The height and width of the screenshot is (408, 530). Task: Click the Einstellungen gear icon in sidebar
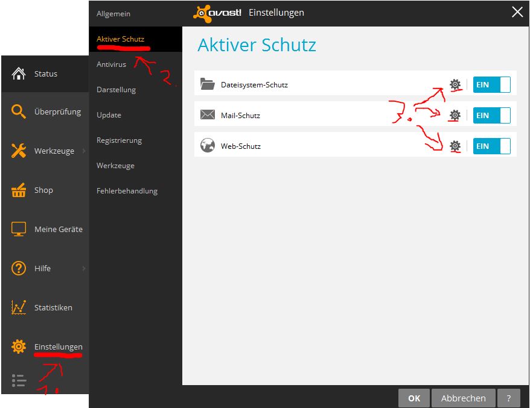(19, 347)
